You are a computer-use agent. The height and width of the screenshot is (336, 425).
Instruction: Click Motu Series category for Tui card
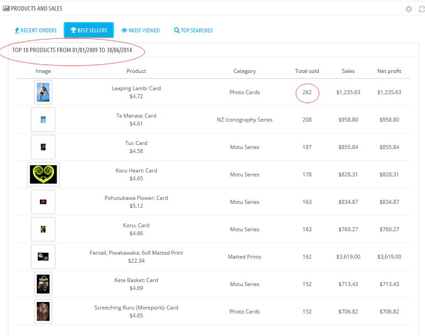point(245,147)
